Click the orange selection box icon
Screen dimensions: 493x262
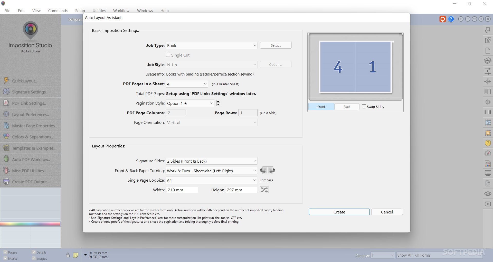pyautogui.click(x=488, y=133)
